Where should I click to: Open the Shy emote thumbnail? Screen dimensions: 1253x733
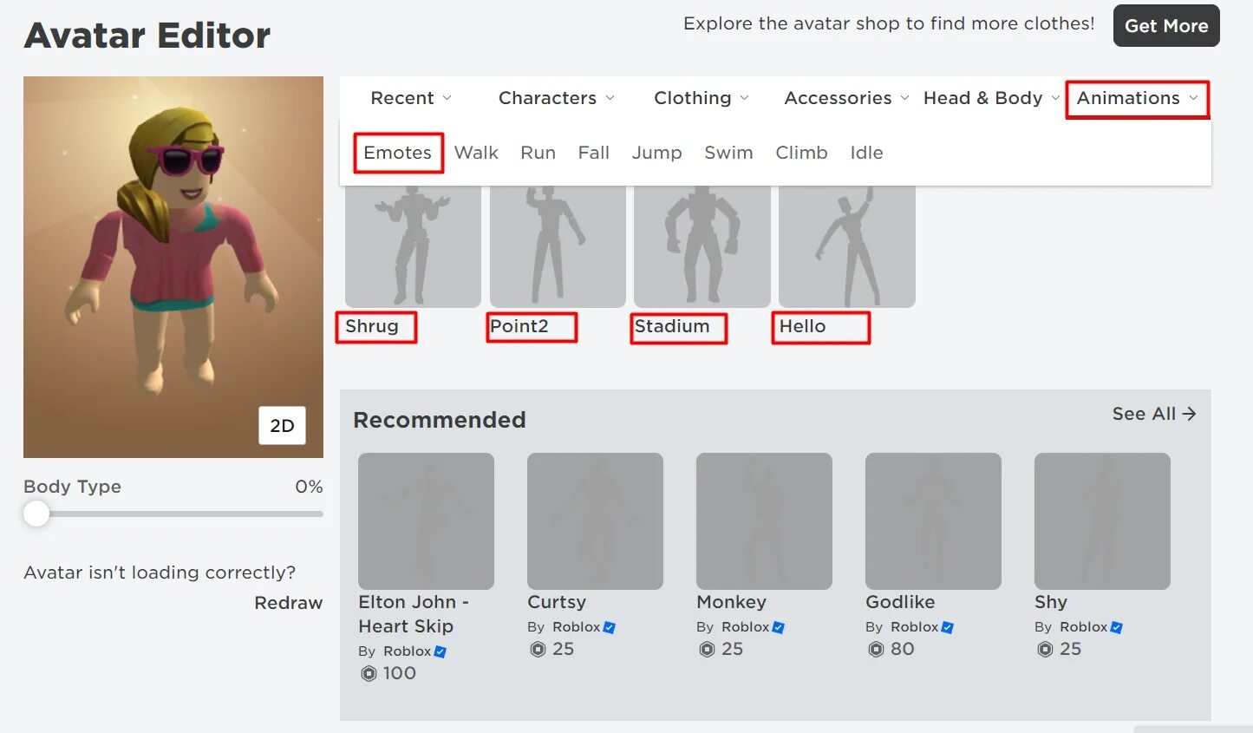[1102, 521]
